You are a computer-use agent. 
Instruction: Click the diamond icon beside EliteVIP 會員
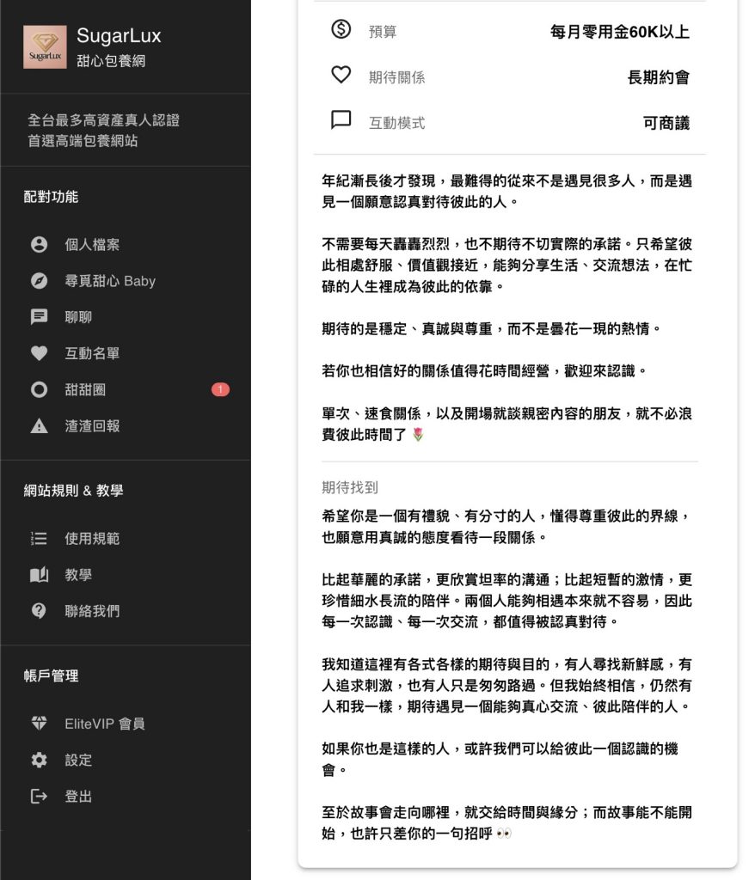pyautogui.click(x=39, y=724)
